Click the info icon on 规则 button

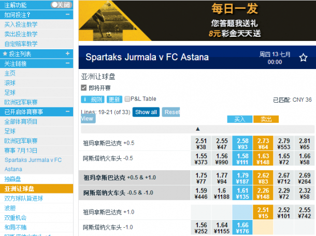pyautogui.click(x=85, y=99)
